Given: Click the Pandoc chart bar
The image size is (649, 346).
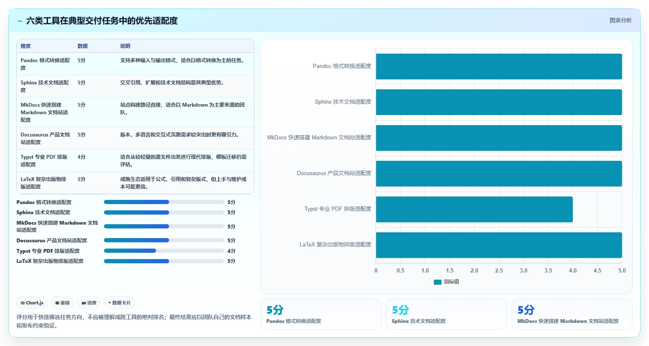Looking at the screenshot, I should coord(499,66).
